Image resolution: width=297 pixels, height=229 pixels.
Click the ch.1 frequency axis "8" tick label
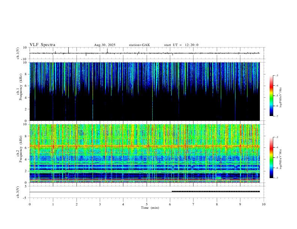[26, 74]
